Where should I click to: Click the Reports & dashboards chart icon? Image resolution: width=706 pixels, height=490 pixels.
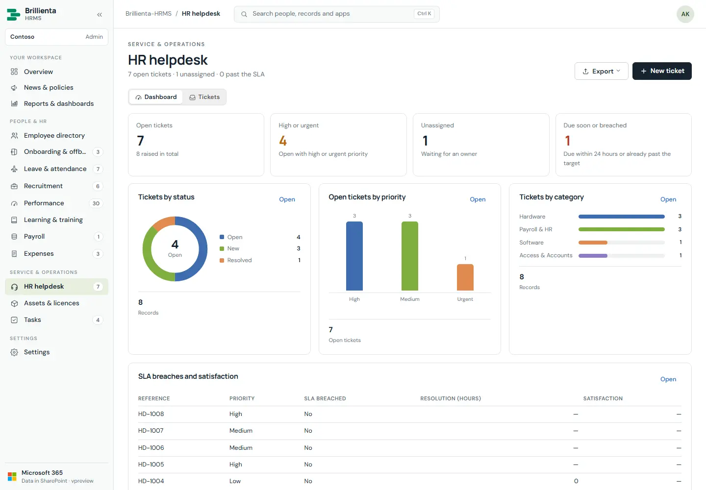pos(14,104)
